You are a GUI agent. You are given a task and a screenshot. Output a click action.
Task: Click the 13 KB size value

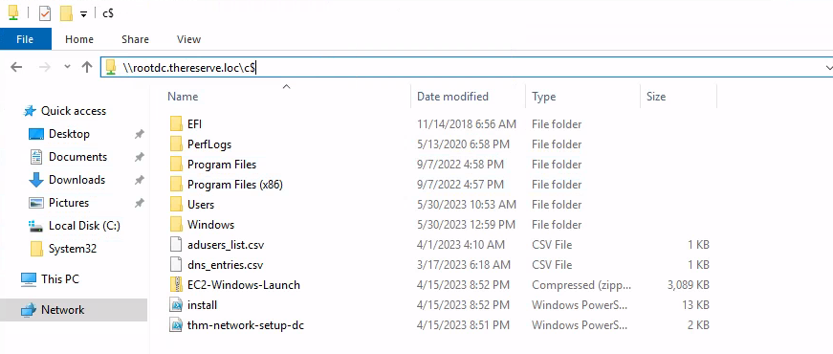[x=694, y=305]
